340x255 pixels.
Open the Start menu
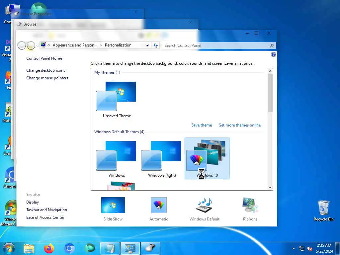[x=9, y=248]
